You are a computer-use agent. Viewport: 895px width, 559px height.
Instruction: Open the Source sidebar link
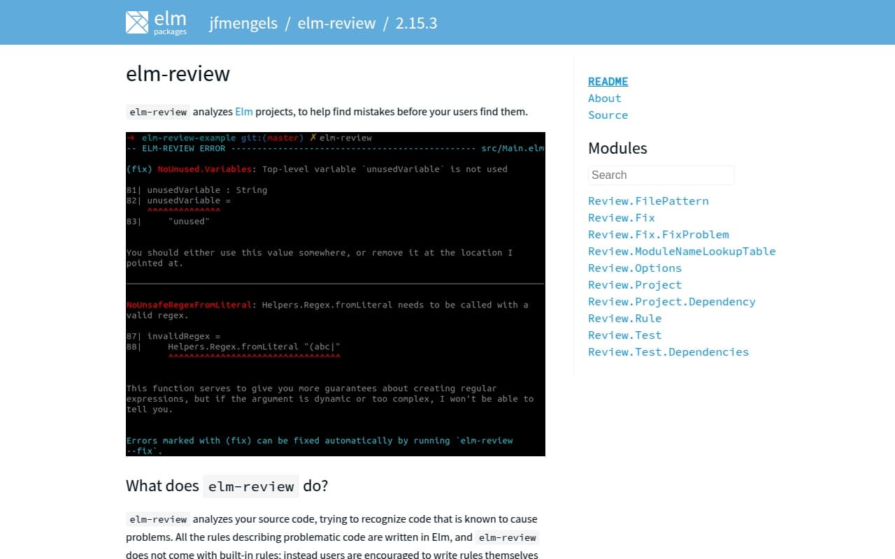point(608,115)
